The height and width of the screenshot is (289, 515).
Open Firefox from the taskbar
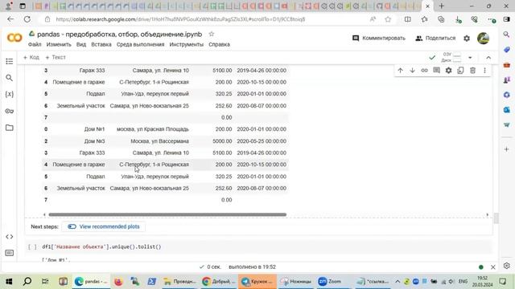(118, 282)
